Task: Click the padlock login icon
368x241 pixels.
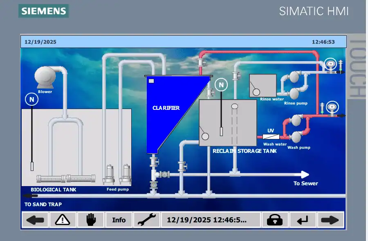Action: pyautogui.click(x=275, y=220)
